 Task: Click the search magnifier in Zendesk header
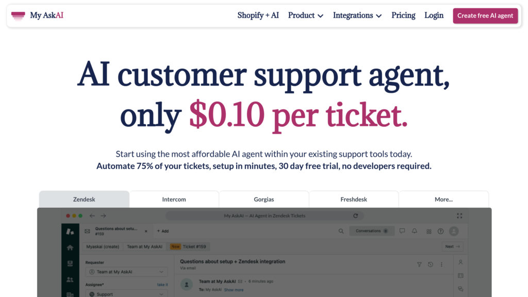coord(341,232)
